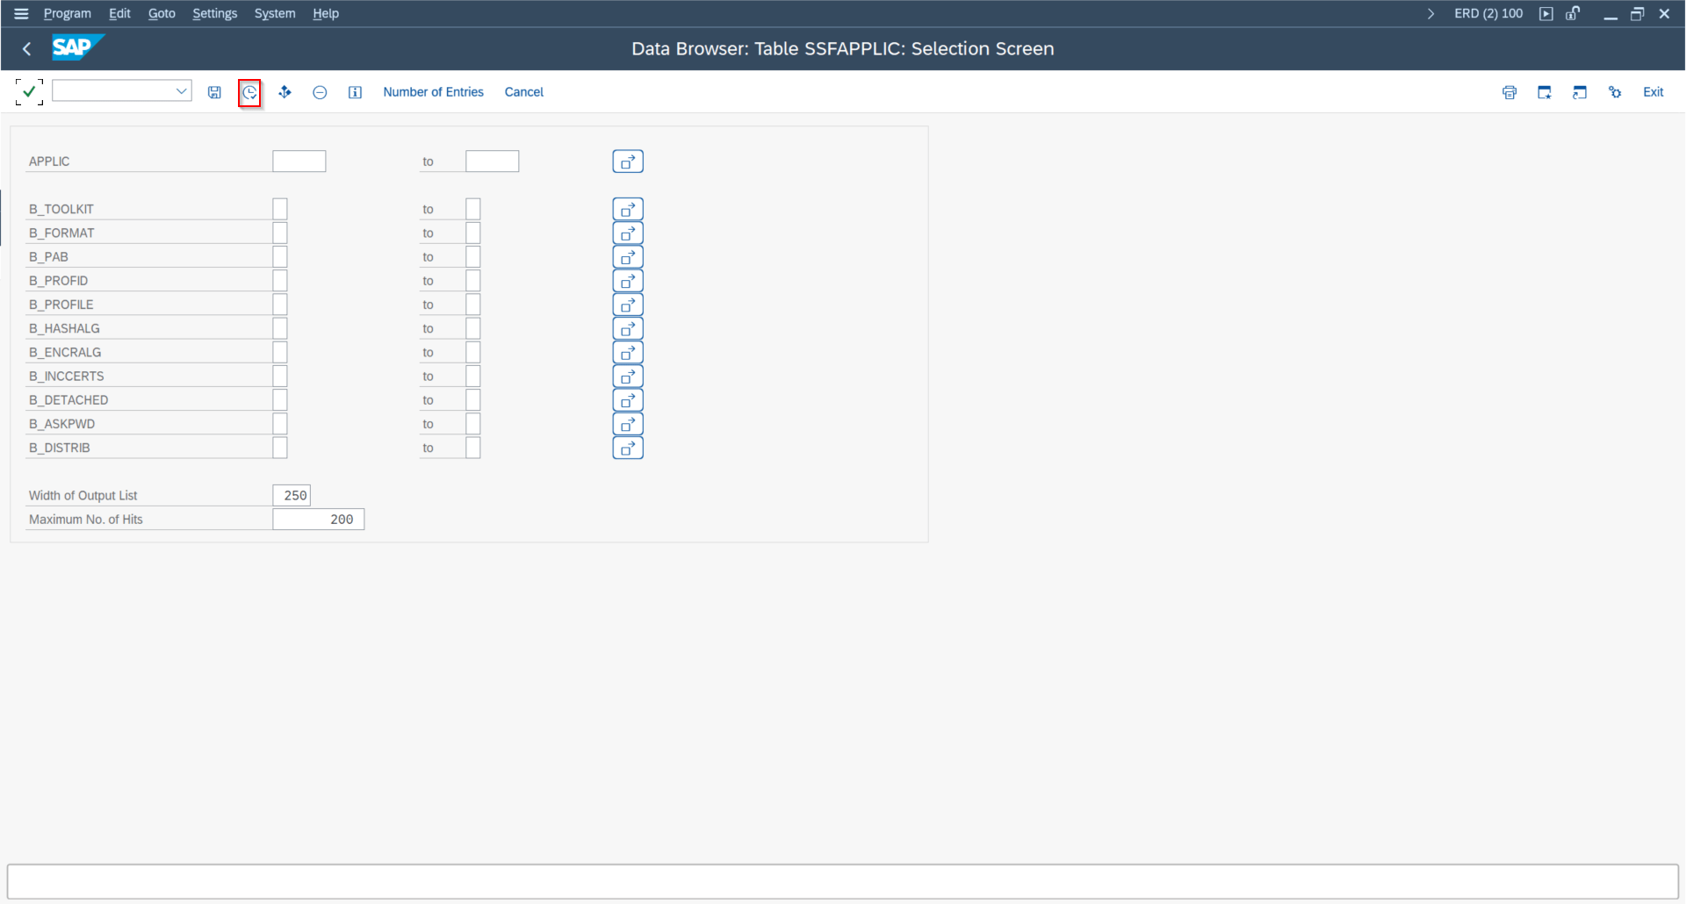Click the SAP back arrow
This screenshot has height=904, width=1686.
(x=26, y=49)
